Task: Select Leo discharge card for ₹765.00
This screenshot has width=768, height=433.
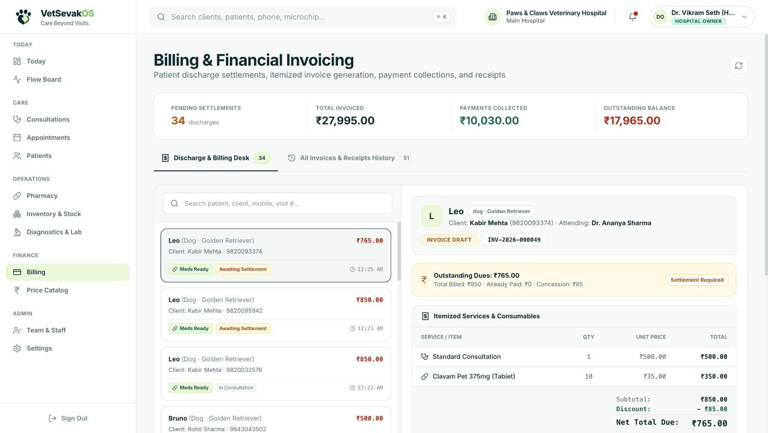Action: pyautogui.click(x=276, y=255)
